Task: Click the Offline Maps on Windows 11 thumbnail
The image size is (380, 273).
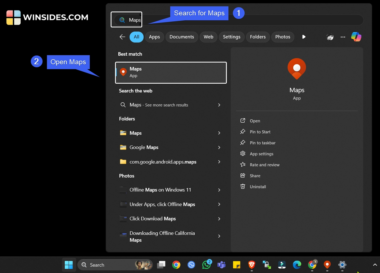Action: click(123, 190)
